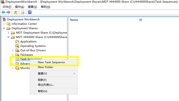Screen dimensions: 179x101
Task: Expand the Out-of-Box Drivers node
Action: click(x=13, y=50)
